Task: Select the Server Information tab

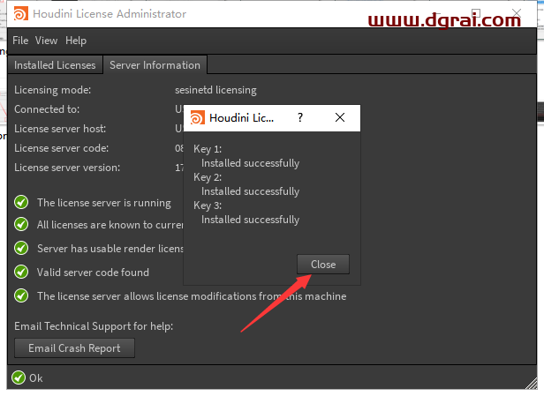Action: [x=155, y=65]
